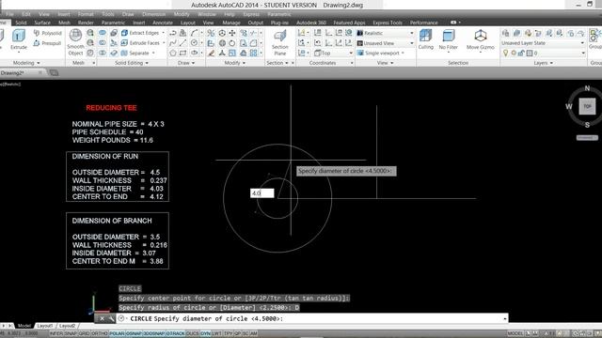Close the command line window

pyautogui.click(x=102, y=318)
